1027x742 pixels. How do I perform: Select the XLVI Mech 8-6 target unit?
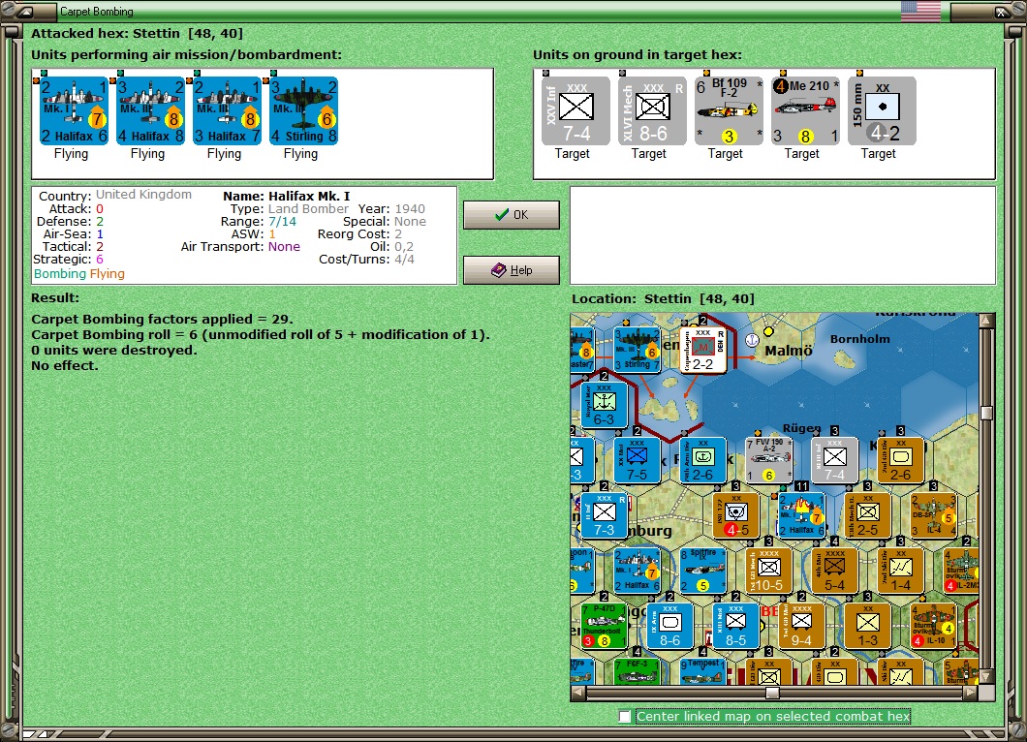click(x=652, y=110)
